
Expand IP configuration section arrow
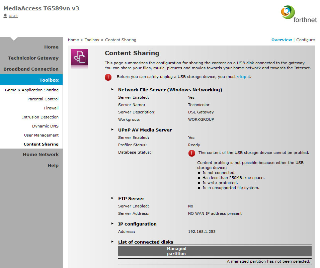pyautogui.click(x=112, y=224)
